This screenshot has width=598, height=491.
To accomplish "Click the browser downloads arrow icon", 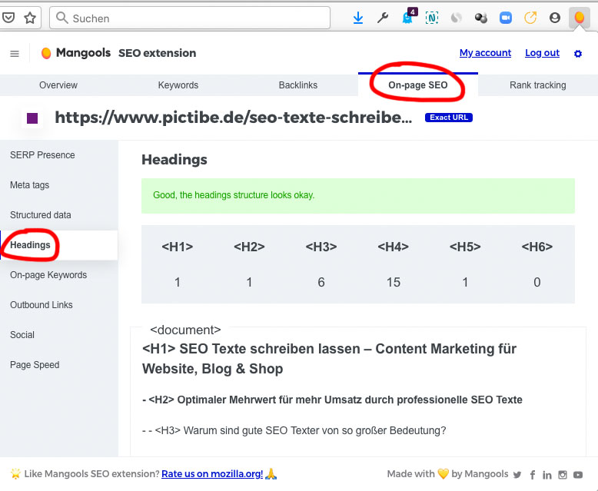I will click(357, 18).
